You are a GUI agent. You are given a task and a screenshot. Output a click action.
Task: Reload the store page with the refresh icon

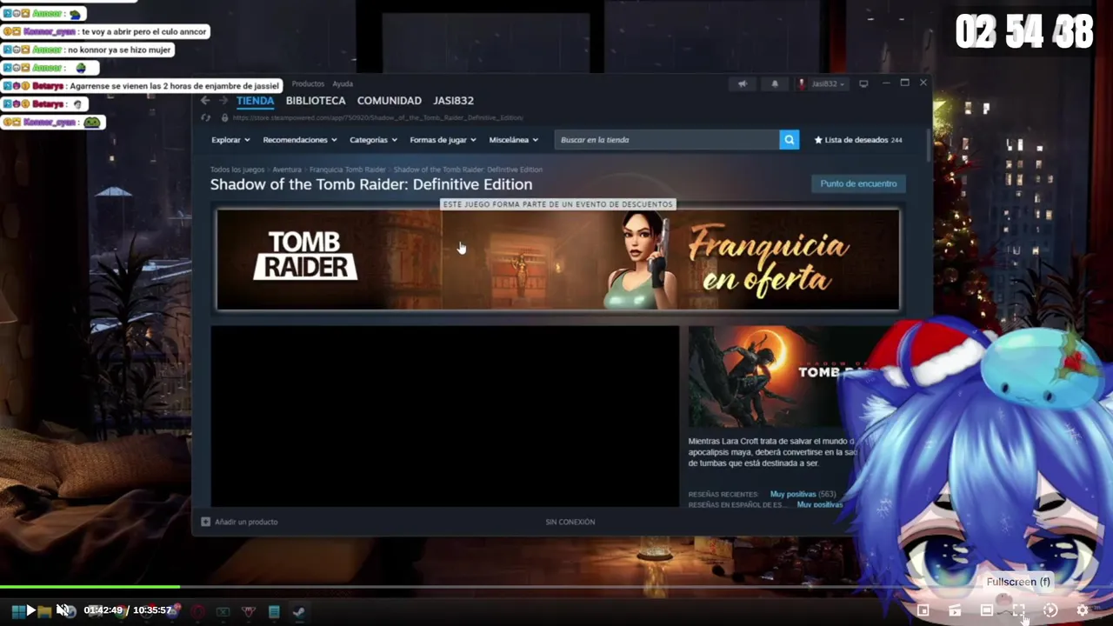(x=205, y=117)
